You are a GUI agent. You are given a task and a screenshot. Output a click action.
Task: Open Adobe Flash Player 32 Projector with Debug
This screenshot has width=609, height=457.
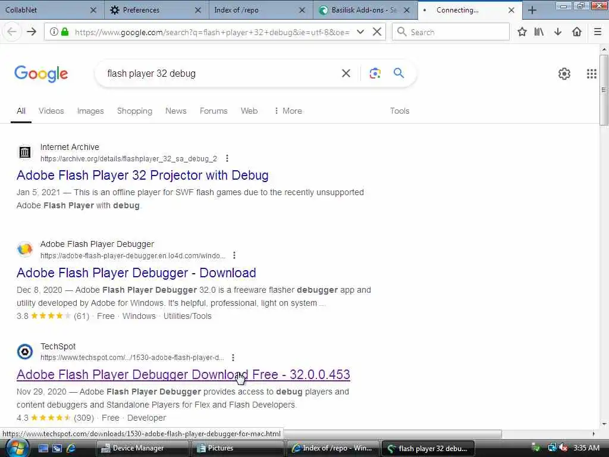(142, 176)
